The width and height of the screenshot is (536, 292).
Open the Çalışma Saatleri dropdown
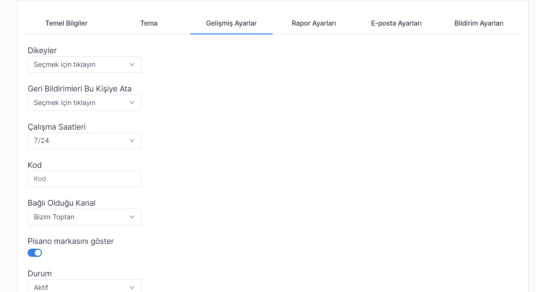[x=78, y=141]
